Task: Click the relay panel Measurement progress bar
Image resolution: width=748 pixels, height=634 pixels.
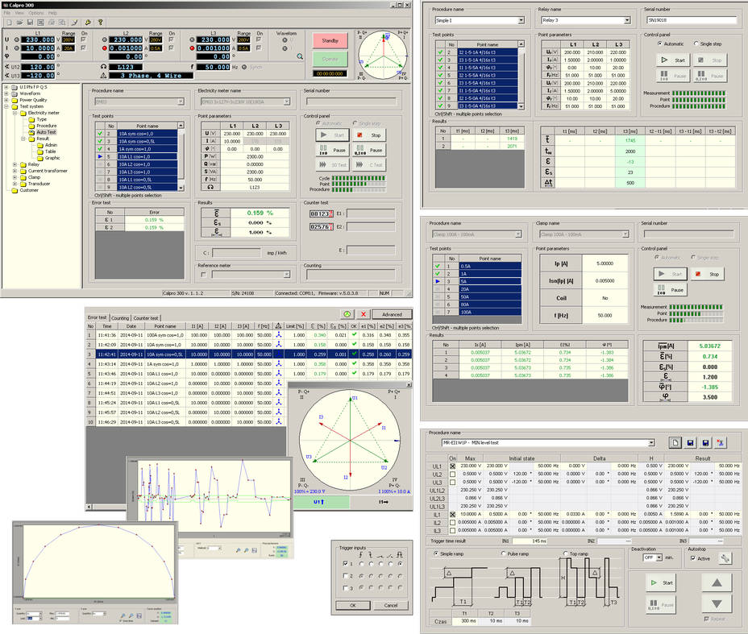Action: [x=698, y=93]
